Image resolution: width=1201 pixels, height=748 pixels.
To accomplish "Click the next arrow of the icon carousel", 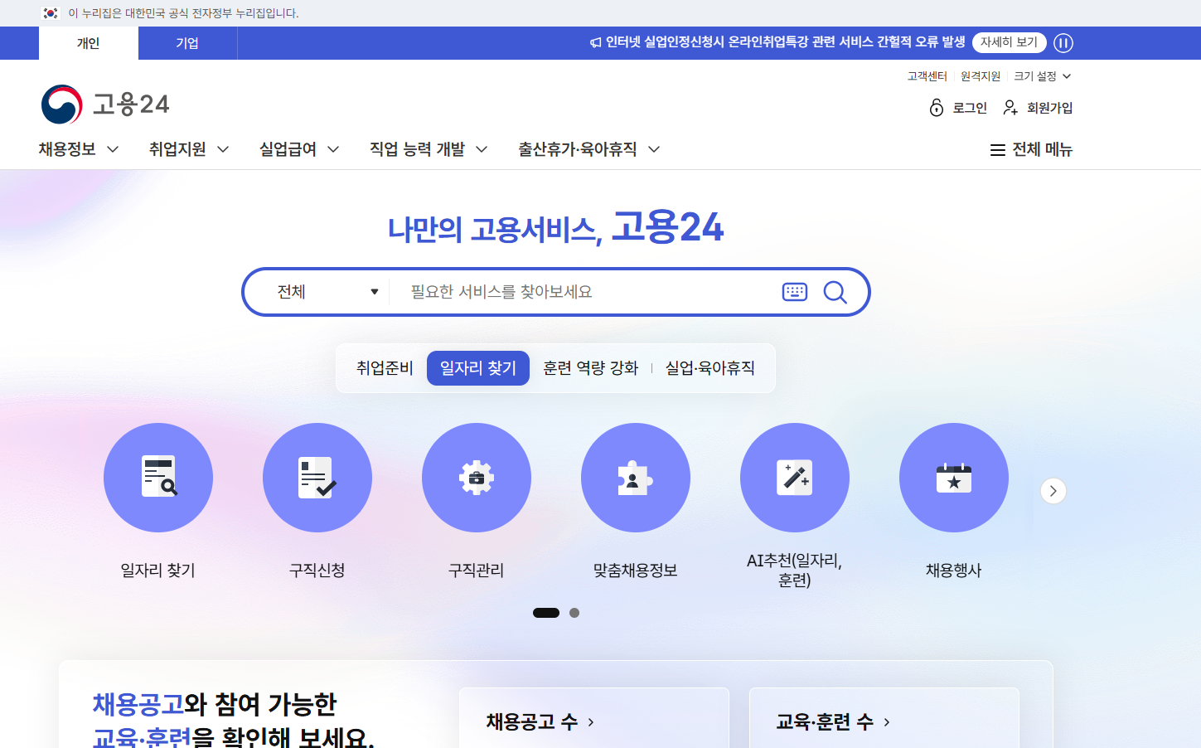I will click(x=1053, y=491).
